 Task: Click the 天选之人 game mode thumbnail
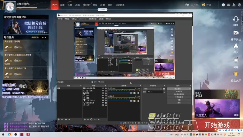pos(217,108)
